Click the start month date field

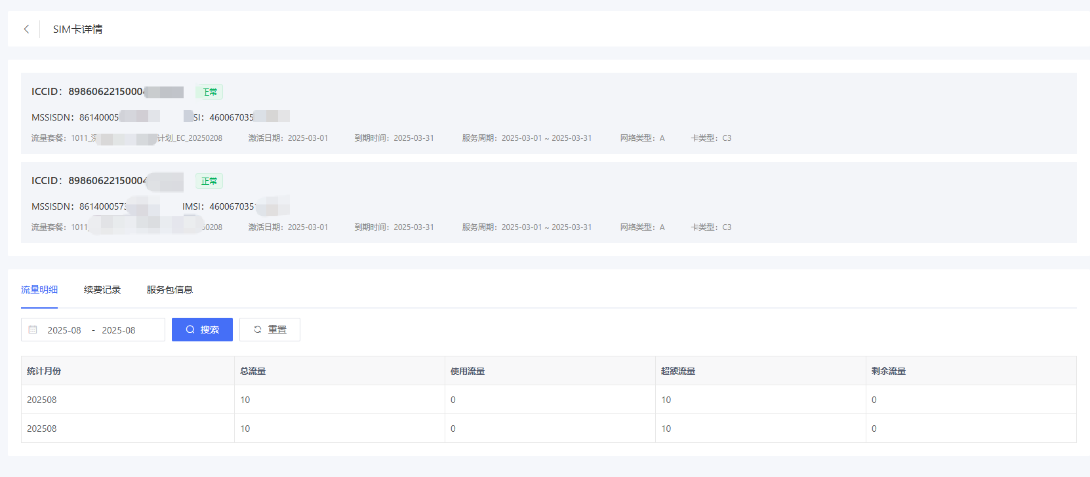[64, 330]
